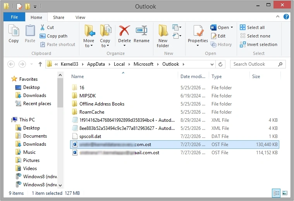Image resolution: width=294 pixels, height=201 pixels.
Task: Expand the Properties dropdown arrow
Action: point(198,46)
